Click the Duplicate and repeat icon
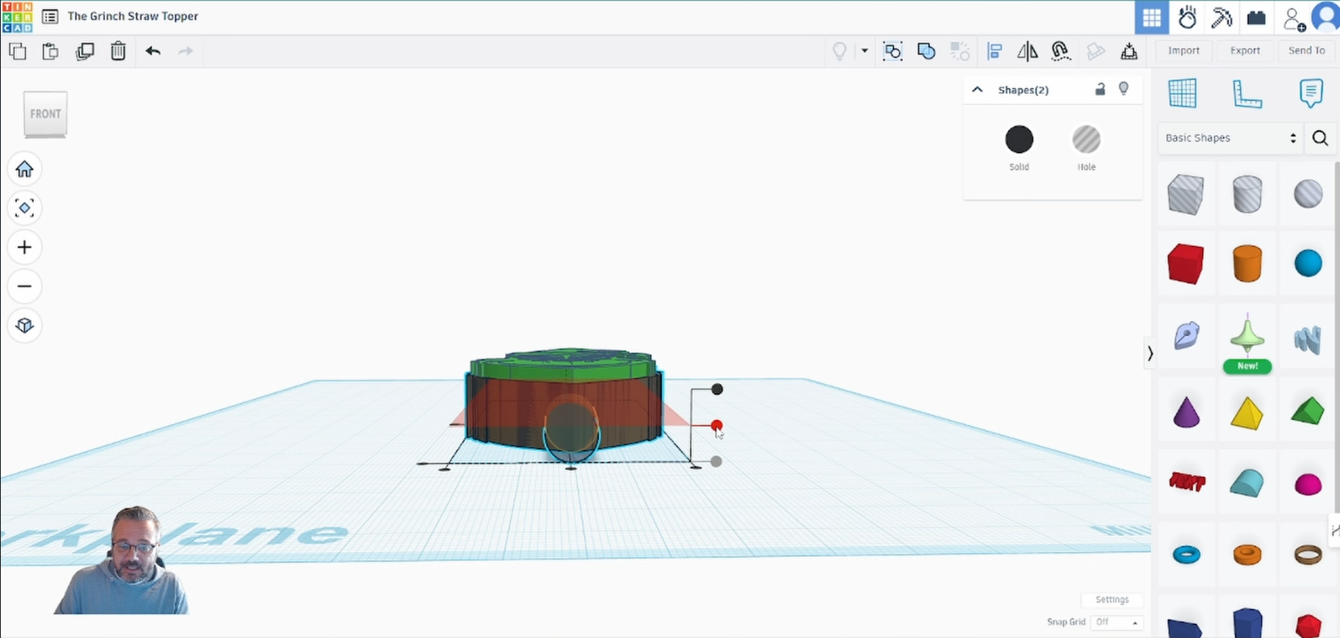Screen dimensions: 1340x638 [x=84, y=52]
